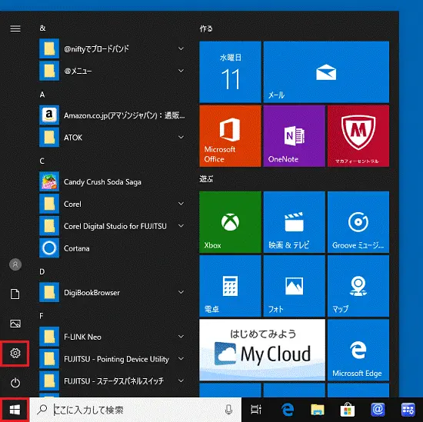Viewport: 423px width, 422px height.
Task: Click the taskbar search input field
Action: [135, 410]
